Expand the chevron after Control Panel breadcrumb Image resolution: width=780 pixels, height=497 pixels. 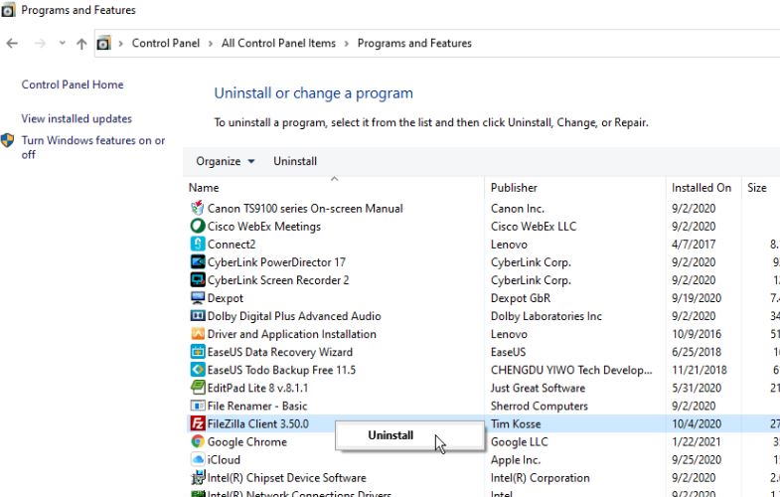click(211, 44)
